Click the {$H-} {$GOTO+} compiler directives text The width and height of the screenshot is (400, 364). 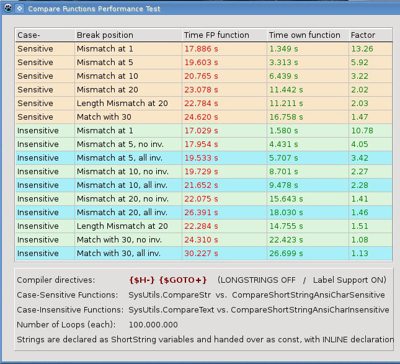tap(167, 280)
